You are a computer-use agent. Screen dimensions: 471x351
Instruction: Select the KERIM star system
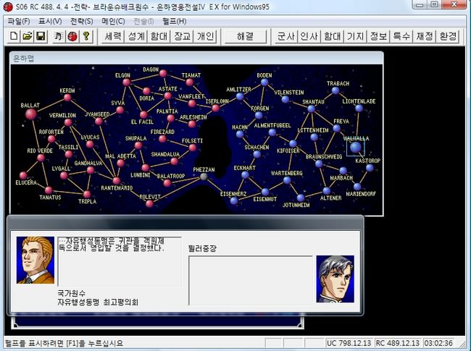67,98
